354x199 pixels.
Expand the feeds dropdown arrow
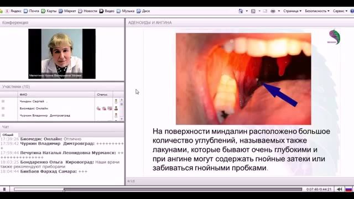coord(259,11)
